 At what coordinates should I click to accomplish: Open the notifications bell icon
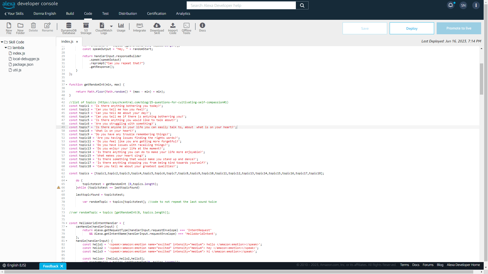[x=450, y=5]
